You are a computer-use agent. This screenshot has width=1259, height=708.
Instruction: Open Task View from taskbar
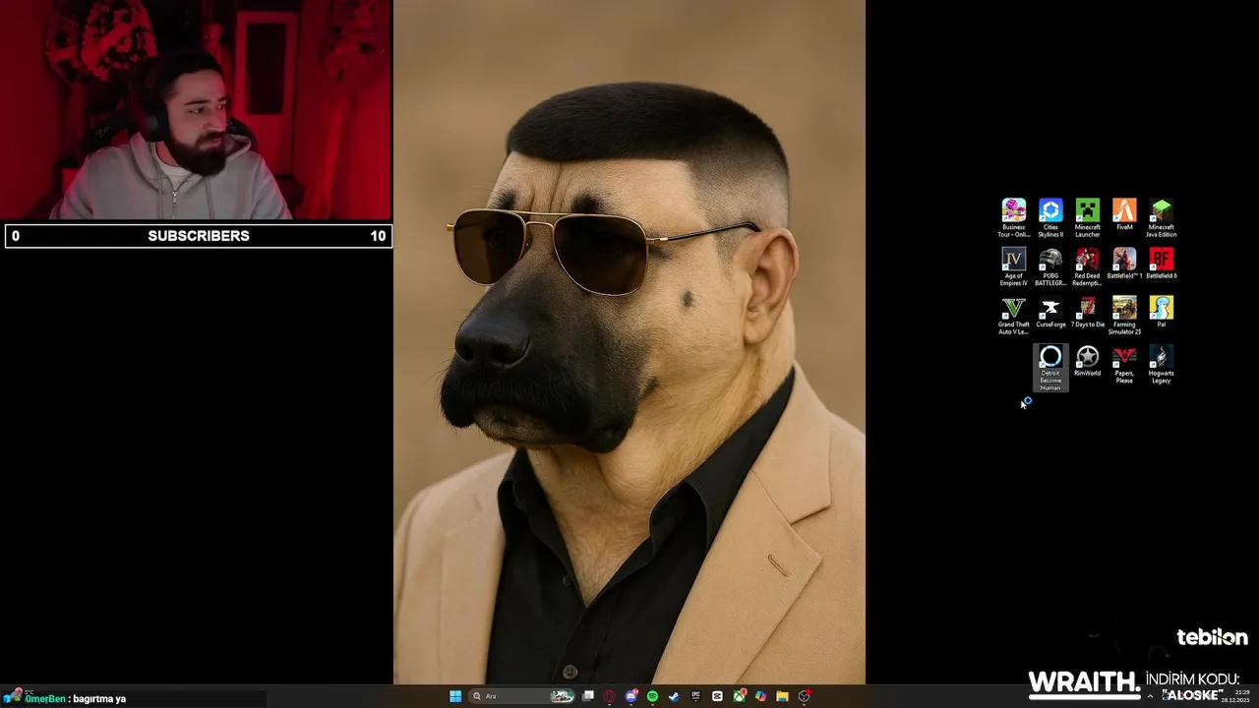(x=588, y=696)
